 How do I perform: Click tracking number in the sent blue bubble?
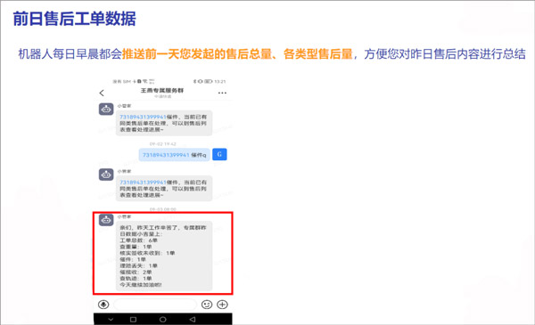166,155
